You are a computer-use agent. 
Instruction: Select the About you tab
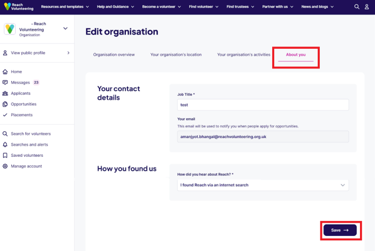296,55
